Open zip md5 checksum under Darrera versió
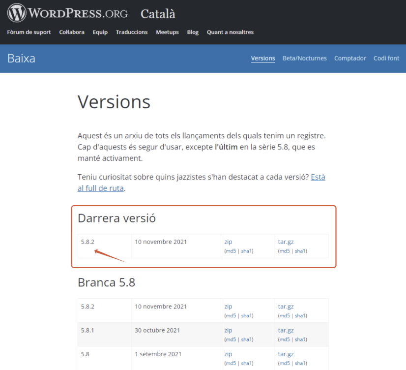The height and width of the screenshot is (370, 406). [x=231, y=251]
